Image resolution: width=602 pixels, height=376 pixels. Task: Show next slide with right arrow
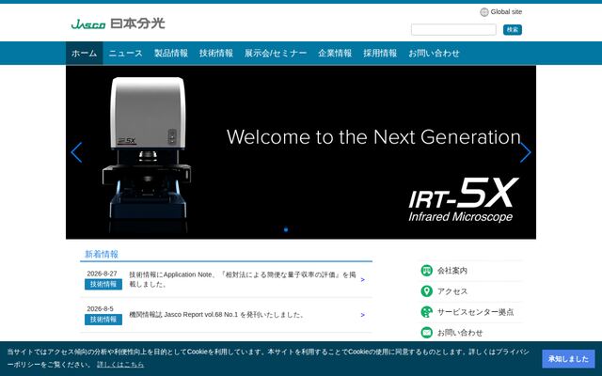525,152
